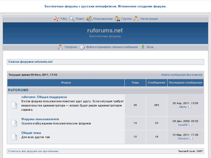Image resolution: width=211 pixels, height=158 pixels.
Task: Click the Форум column header
Action: click(66, 83)
